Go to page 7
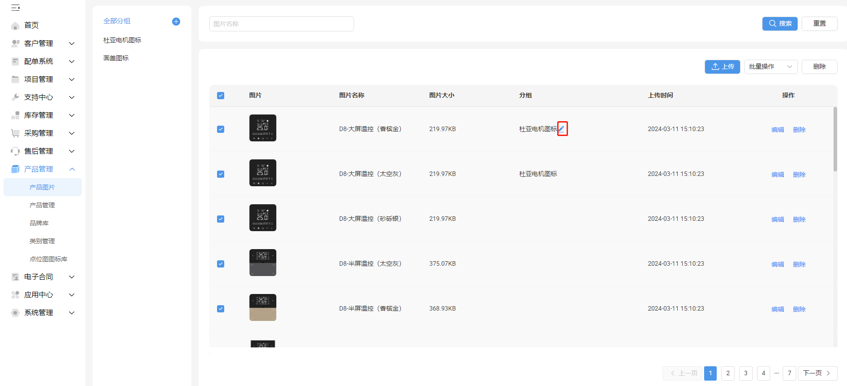 click(789, 373)
